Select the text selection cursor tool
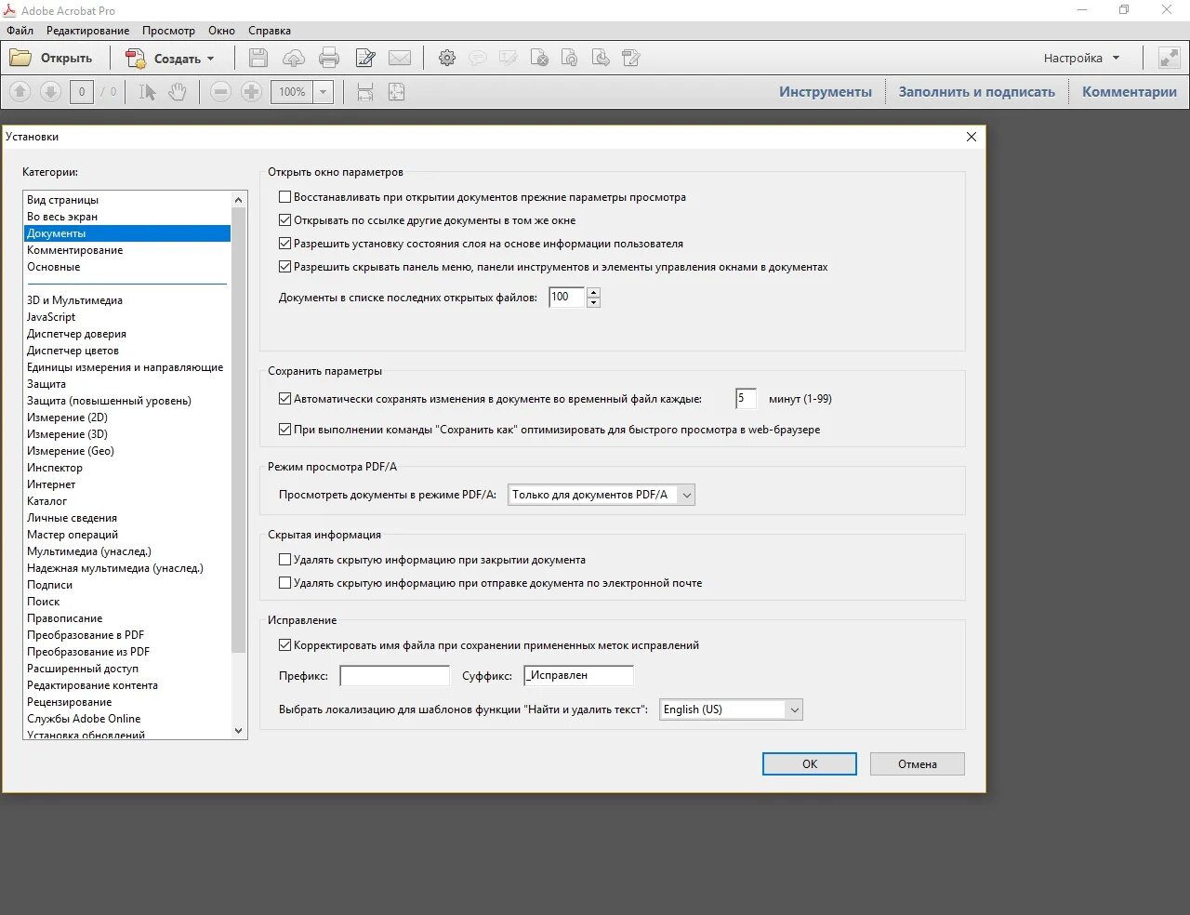Image resolution: width=1190 pixels, height=915 pixels. click(147, 92)
